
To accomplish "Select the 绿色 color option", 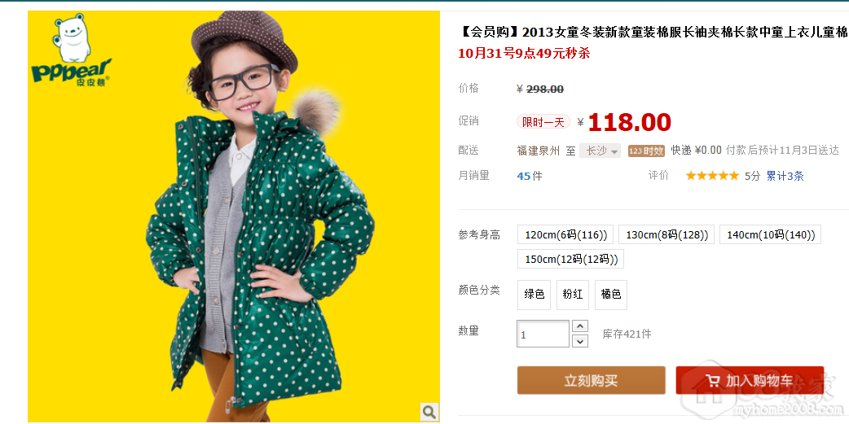I will 534,295.
